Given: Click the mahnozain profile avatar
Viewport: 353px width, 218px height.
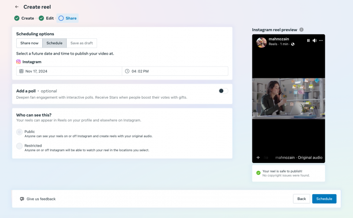Looking at the screenshot, I should (261, 42).
